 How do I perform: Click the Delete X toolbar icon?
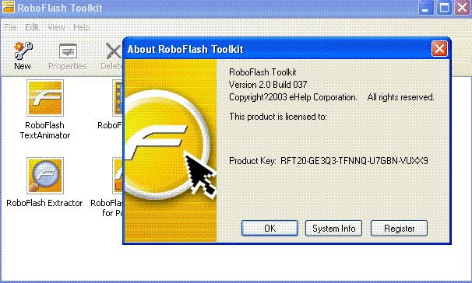[114, 51]
